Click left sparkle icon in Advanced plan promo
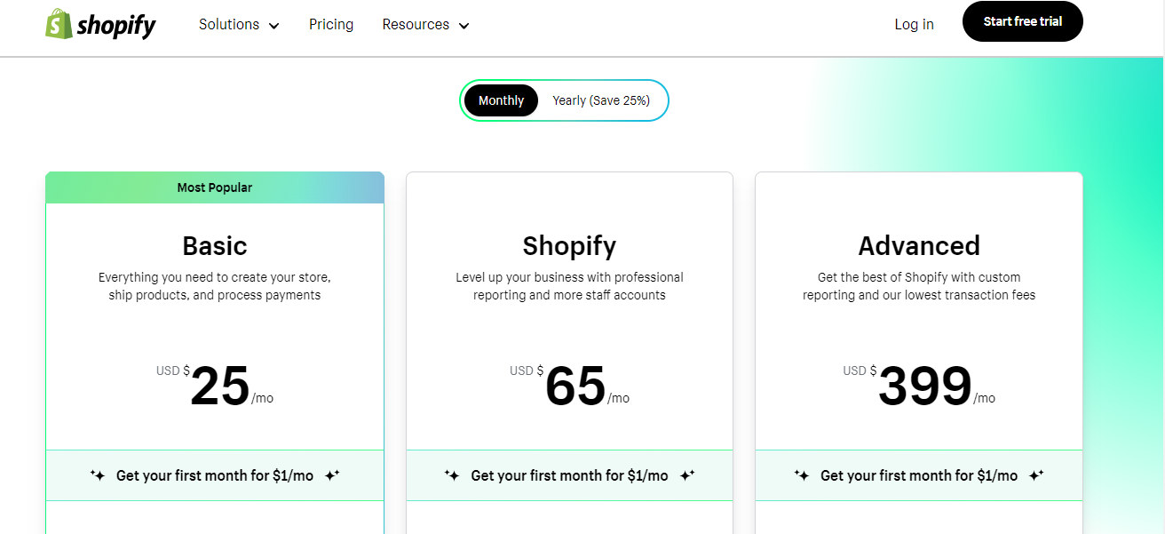Image resolution: width=1165 pixels, height=534 pixels. click(802, 475)
